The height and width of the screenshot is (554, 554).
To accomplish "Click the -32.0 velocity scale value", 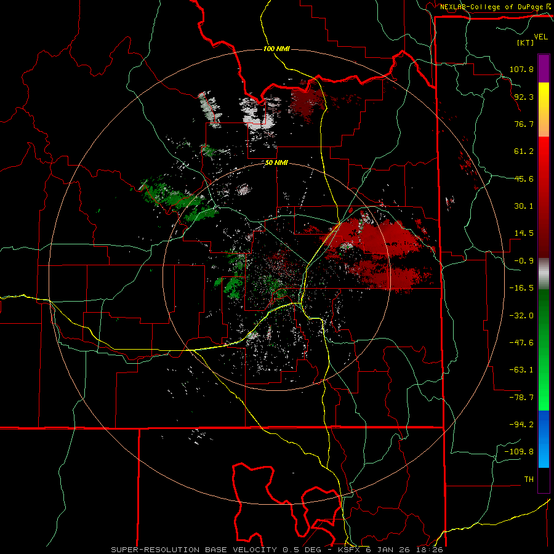I will click(521, 316).
